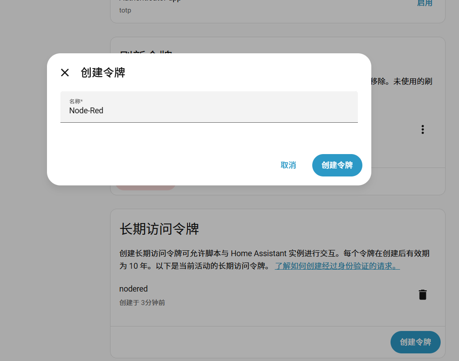Focus the 名称 input containing Node-Red
Image resolution: width=459 pixels, height=361 pixels.
click(x=208, y=111)
